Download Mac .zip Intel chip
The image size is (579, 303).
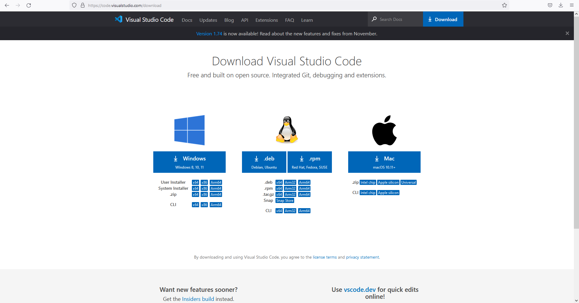tap(368, 182)
